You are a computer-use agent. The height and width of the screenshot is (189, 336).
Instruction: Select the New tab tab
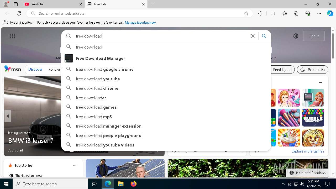click(115, 4)
